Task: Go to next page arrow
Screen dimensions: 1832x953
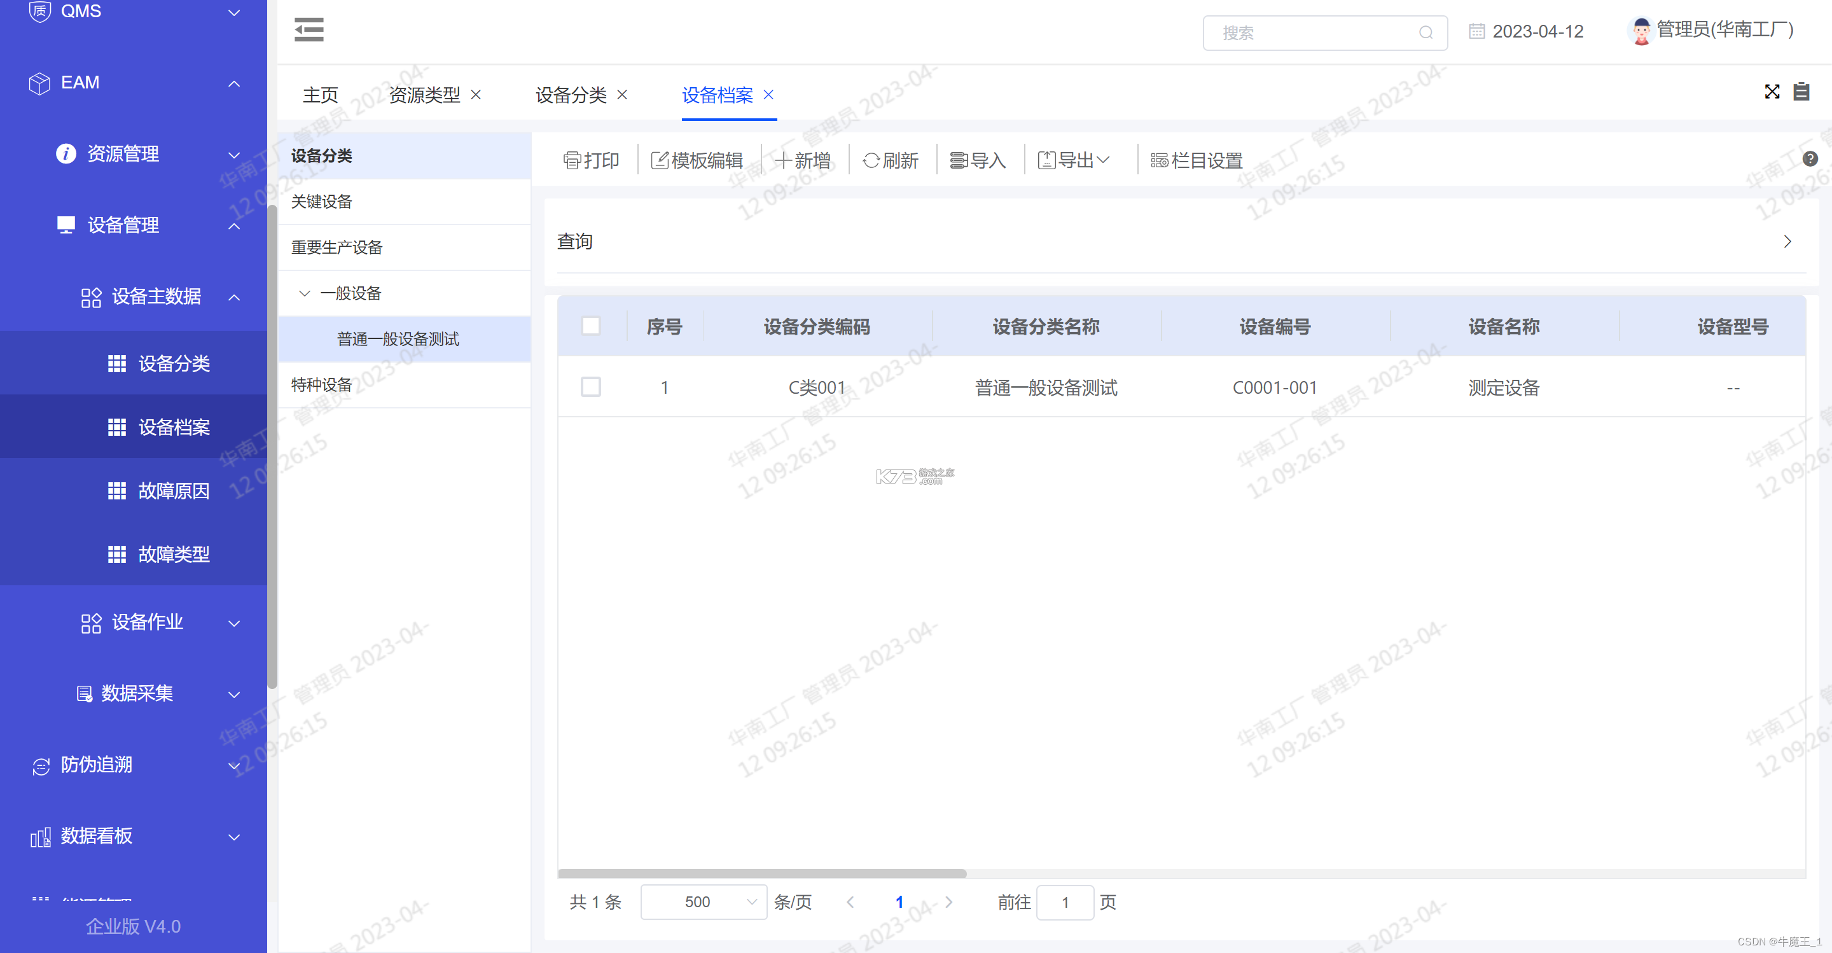Action: 948,902
